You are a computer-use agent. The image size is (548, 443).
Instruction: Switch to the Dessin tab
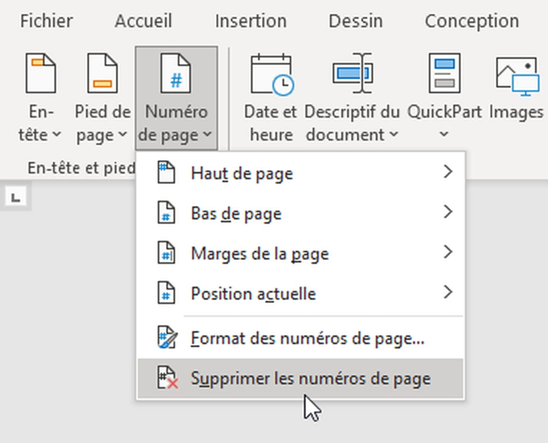(355, 21)
